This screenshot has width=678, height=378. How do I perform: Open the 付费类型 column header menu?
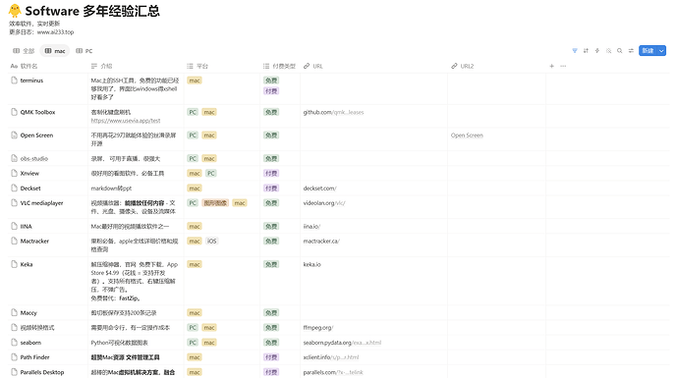click(x=279, y=66)
